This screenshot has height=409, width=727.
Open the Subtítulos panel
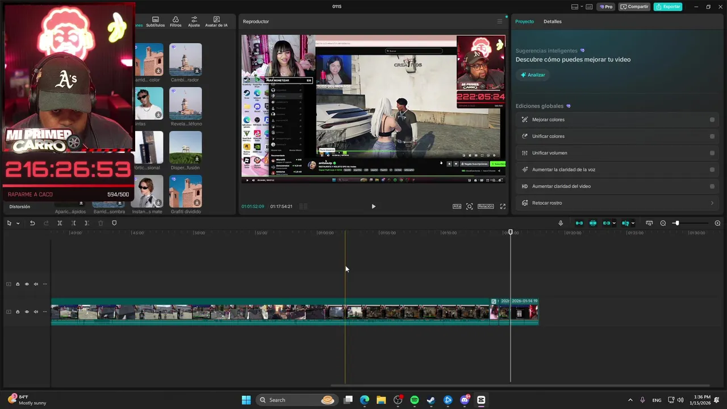tap(155, 22)
